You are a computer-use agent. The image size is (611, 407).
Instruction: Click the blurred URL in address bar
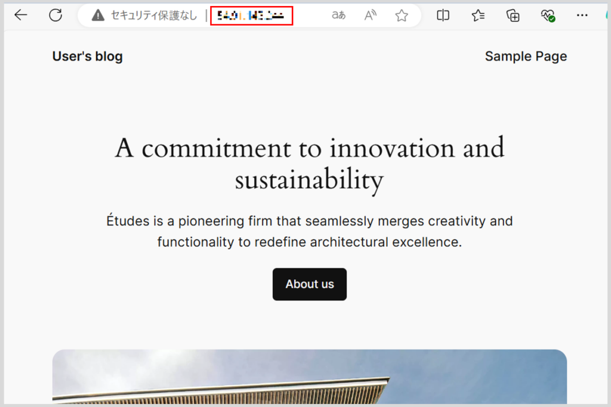[x=251, y=15]
